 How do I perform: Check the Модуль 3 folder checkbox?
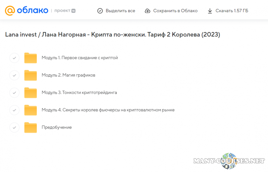click(14, 93)
